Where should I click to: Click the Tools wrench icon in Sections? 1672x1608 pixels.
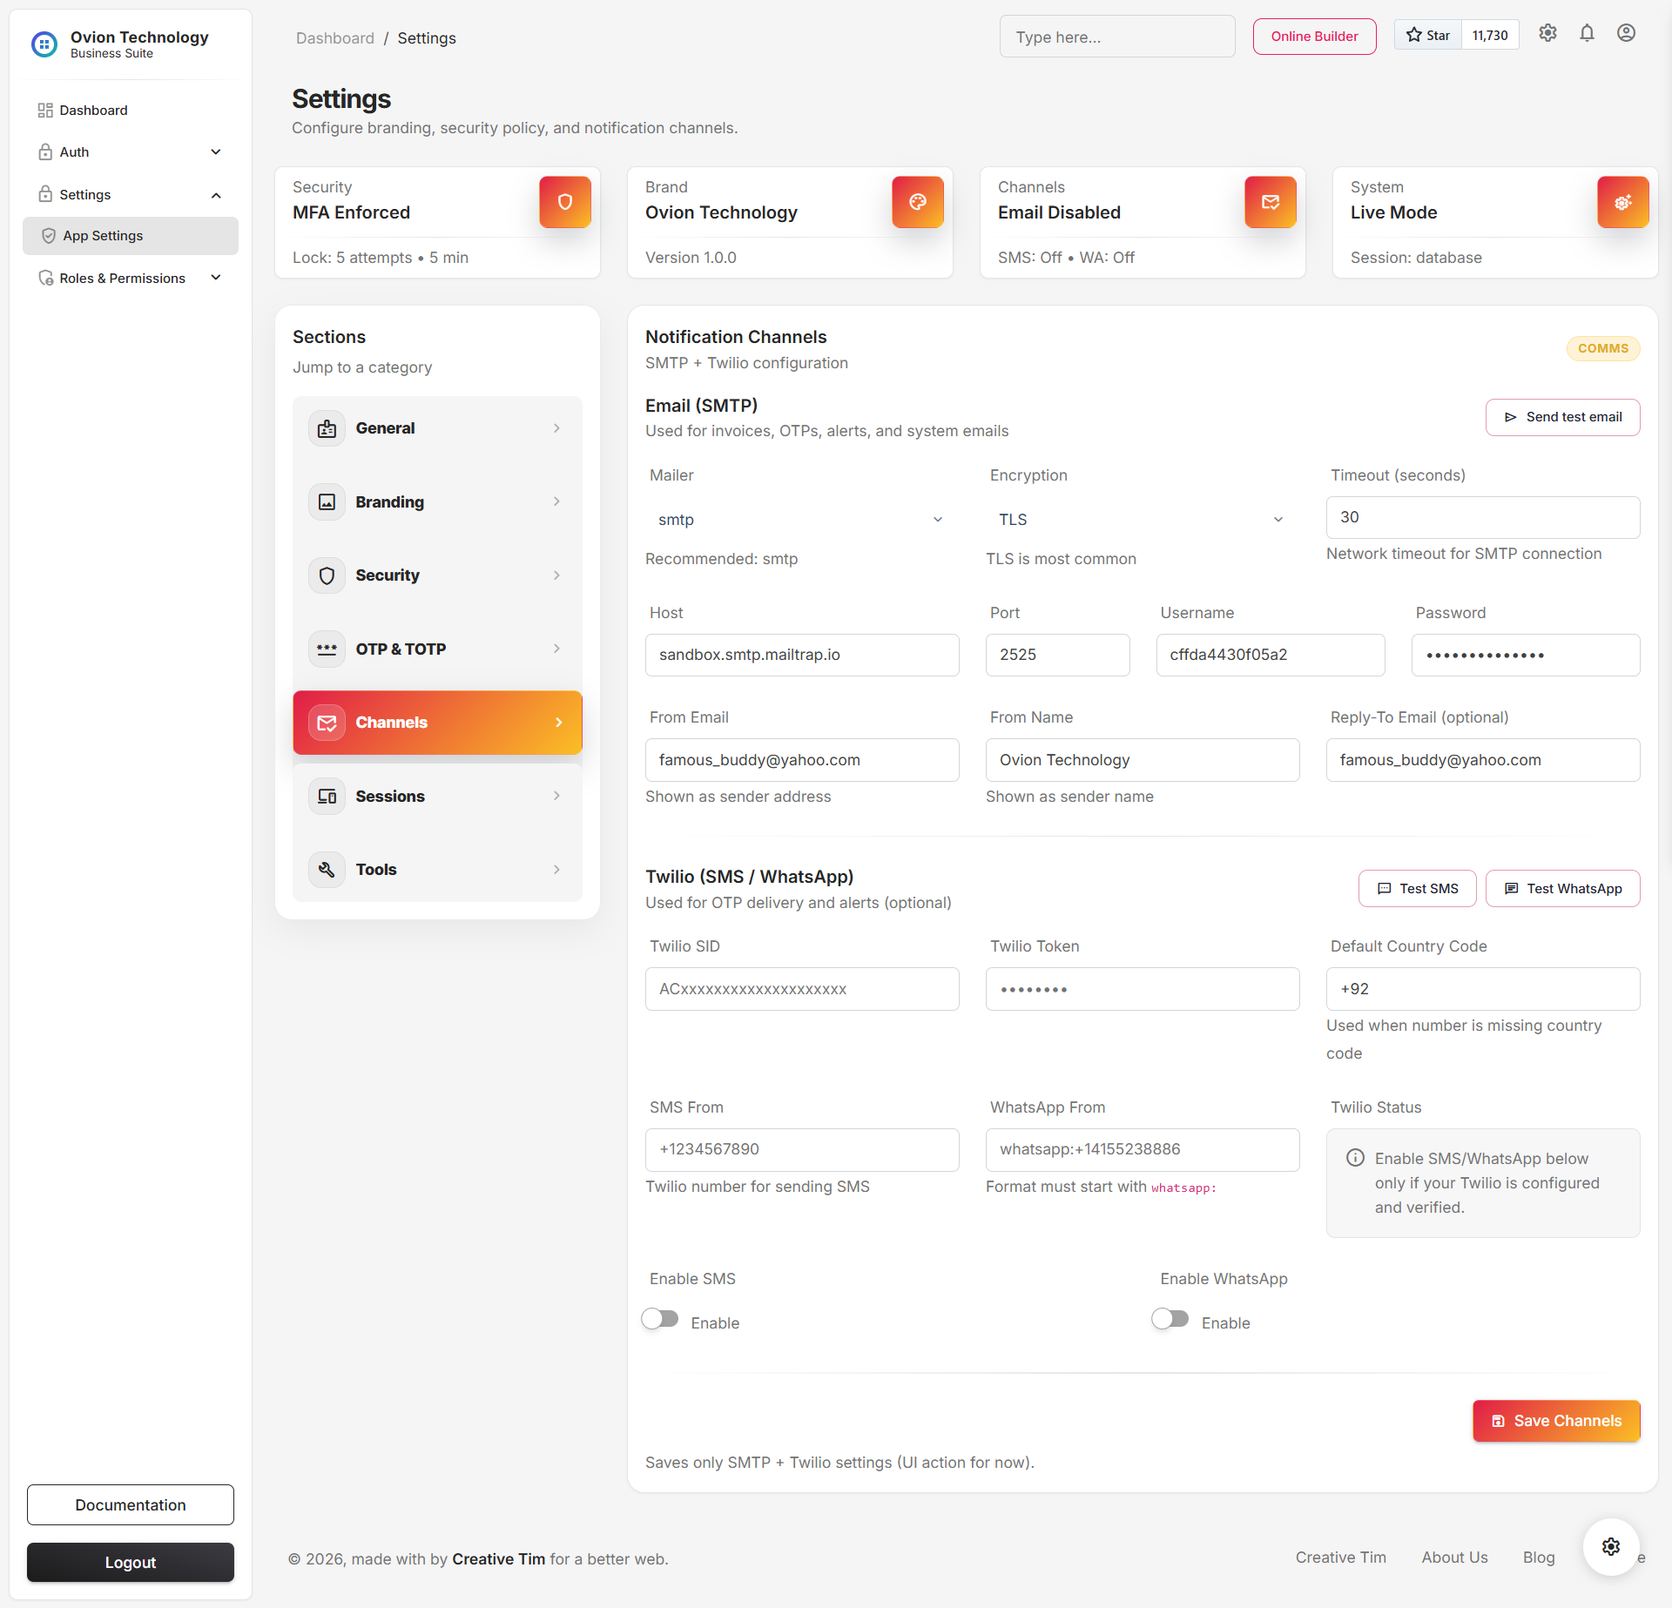[327, 869]
